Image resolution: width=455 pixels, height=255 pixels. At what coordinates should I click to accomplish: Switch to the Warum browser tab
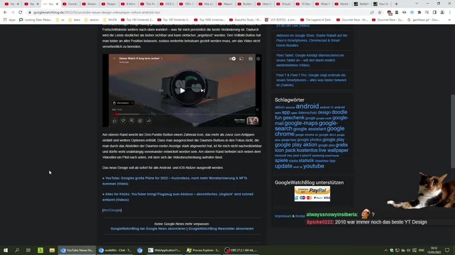pos(226,4)
